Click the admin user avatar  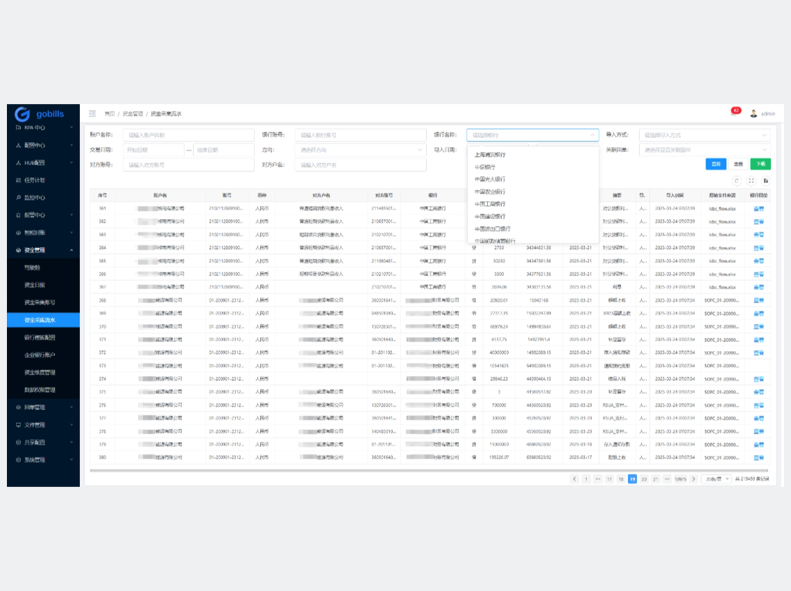[754, 114]
